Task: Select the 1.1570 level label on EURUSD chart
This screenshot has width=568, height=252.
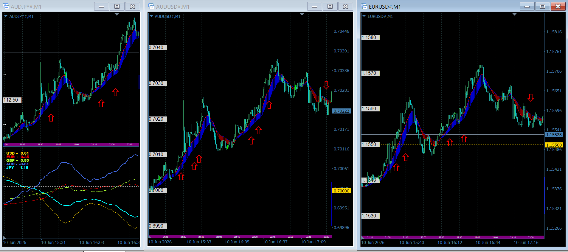Action: [370, 73]
